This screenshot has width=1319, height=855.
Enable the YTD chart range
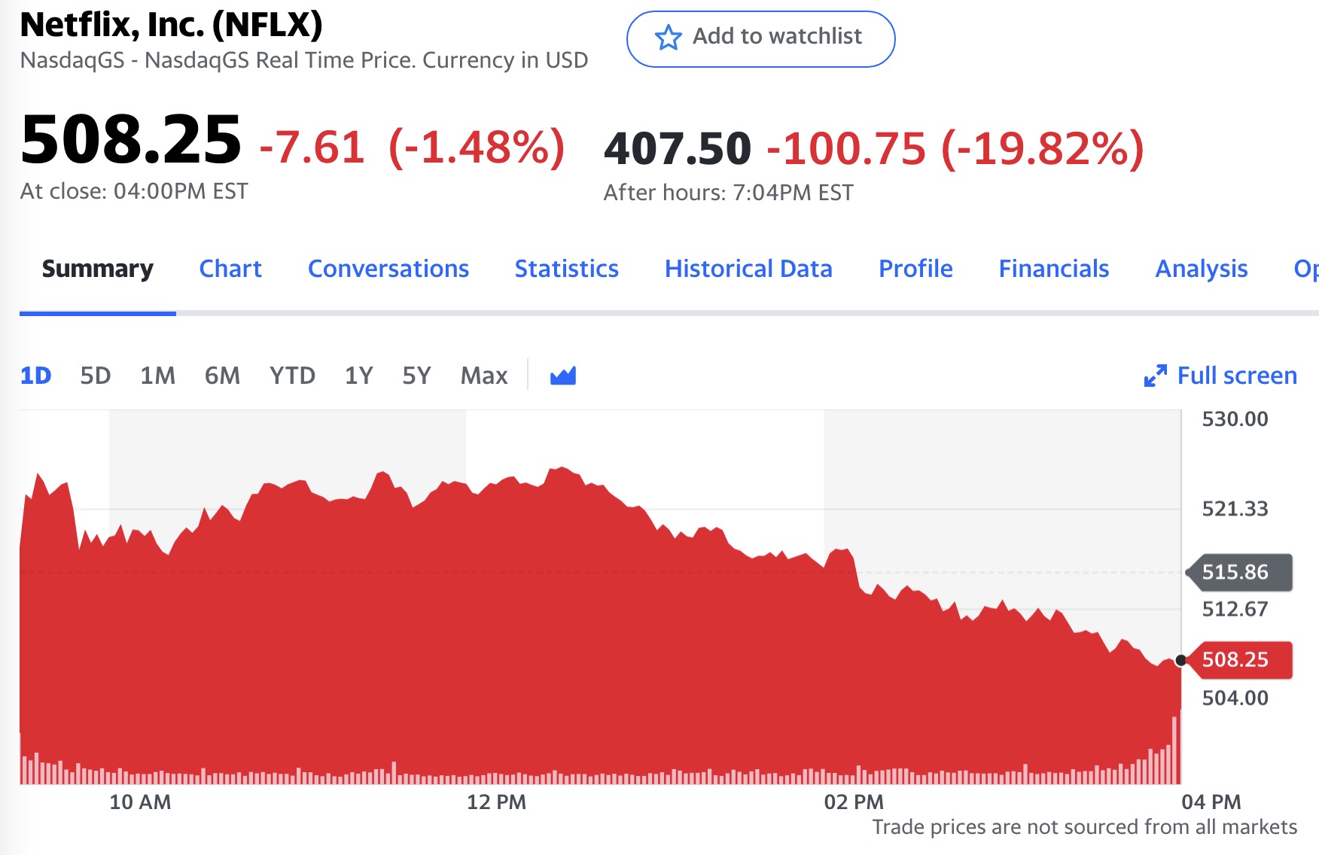click(x=294, y=375)
